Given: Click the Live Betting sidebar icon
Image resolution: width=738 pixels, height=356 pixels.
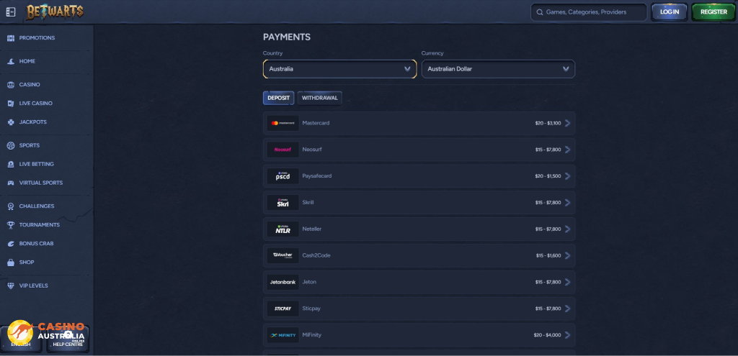Looking at the screenshot, I should pyautogui.click(x=11, y=165).
